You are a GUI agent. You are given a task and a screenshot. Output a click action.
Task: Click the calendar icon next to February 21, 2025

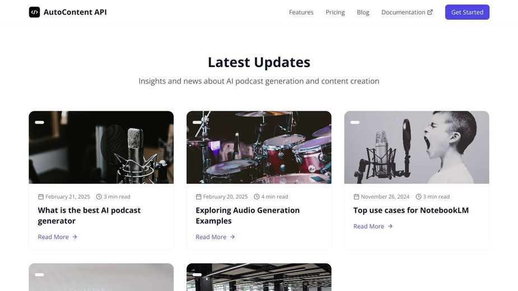[x=41, y=197]
